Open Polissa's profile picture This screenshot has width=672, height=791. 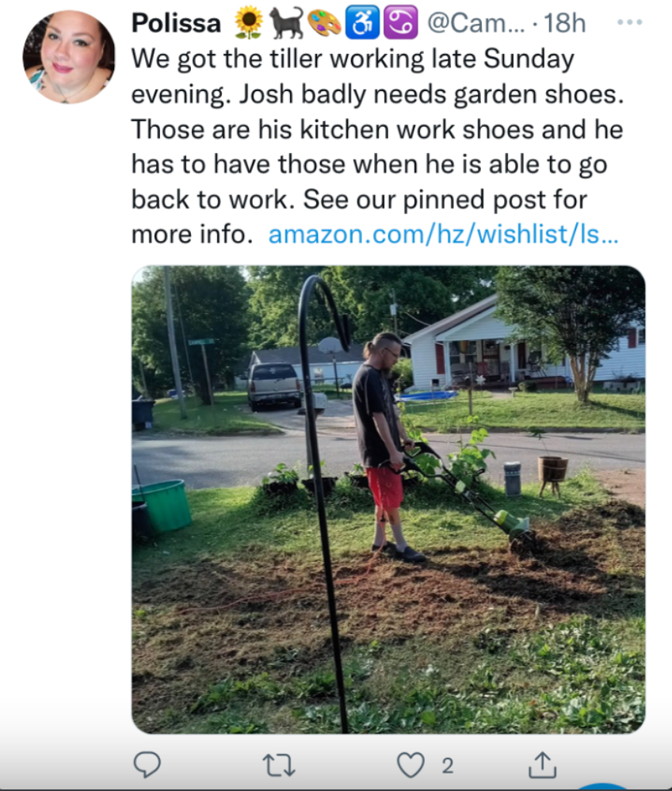tap(69, 57)
